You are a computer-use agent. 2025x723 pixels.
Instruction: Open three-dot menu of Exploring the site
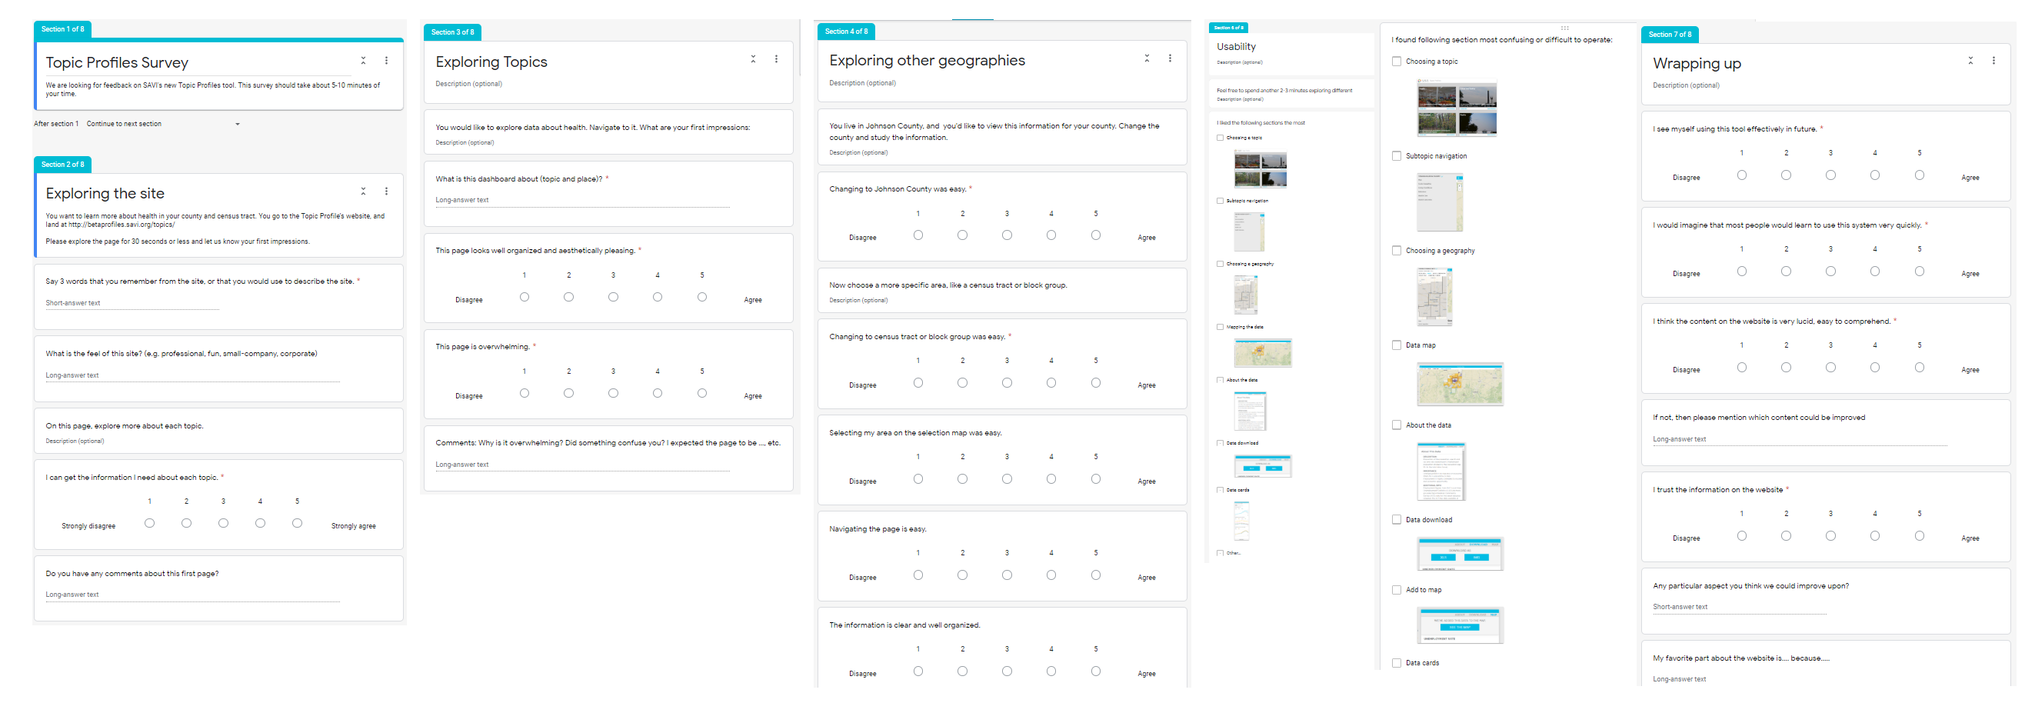click(386, 191)
